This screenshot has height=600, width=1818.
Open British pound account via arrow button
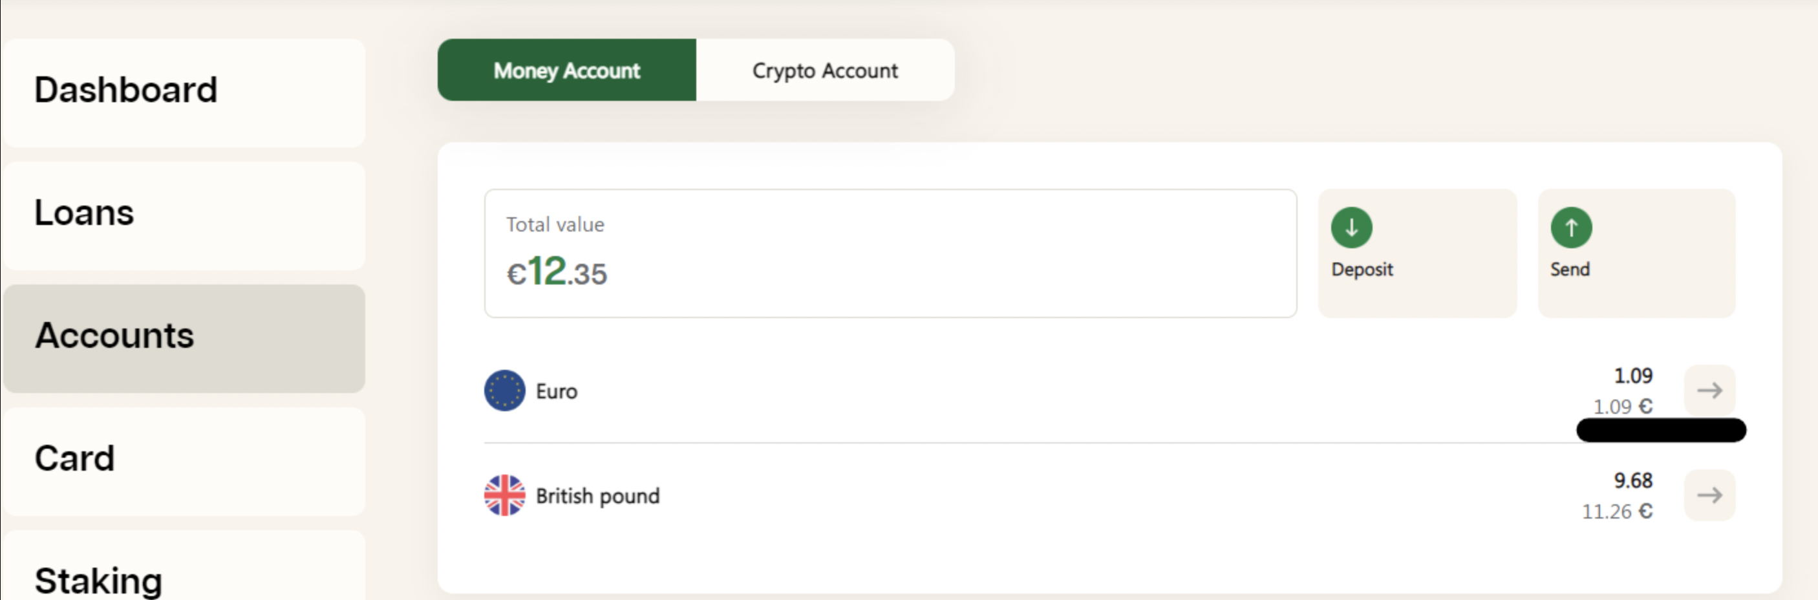[1709, 495]
